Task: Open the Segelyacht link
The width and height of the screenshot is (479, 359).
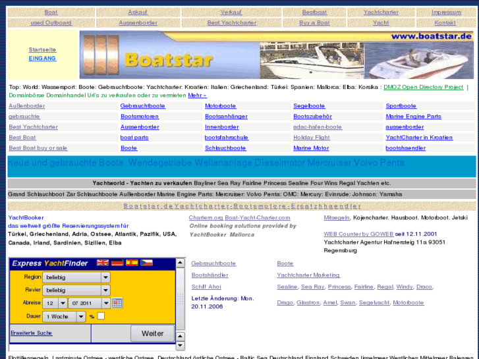Action: [x=374, y=302]
